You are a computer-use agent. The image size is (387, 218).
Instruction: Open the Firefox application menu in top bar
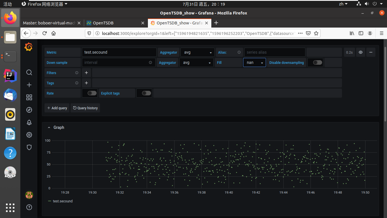pyautogui.click(x=45, y=4)
